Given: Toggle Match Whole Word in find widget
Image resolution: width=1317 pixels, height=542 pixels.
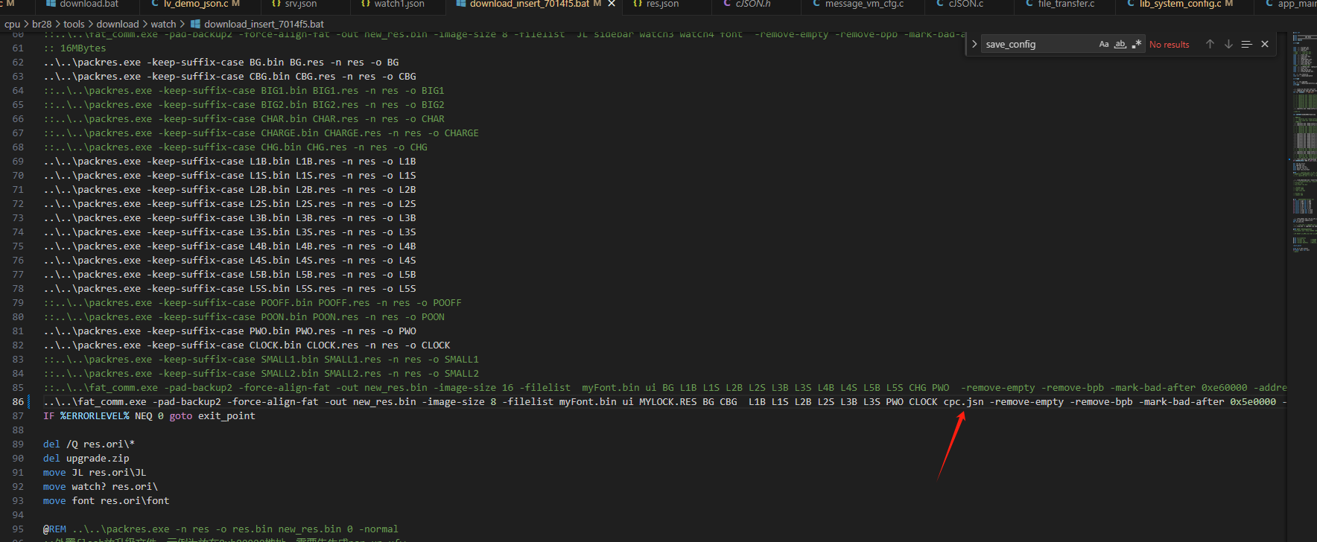Looking at the screenshot, I should 1120,45.
